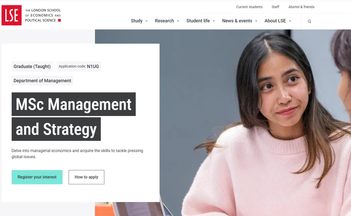
Task: Select the Graduate (Taught) tag
Action: 32,66
